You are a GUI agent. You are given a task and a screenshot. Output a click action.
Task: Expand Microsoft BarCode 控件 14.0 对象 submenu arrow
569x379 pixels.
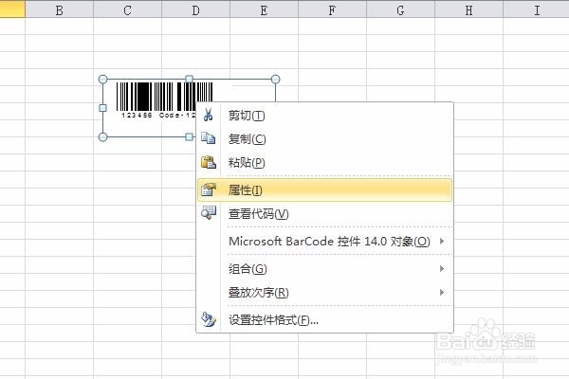[x=442, y=242]
